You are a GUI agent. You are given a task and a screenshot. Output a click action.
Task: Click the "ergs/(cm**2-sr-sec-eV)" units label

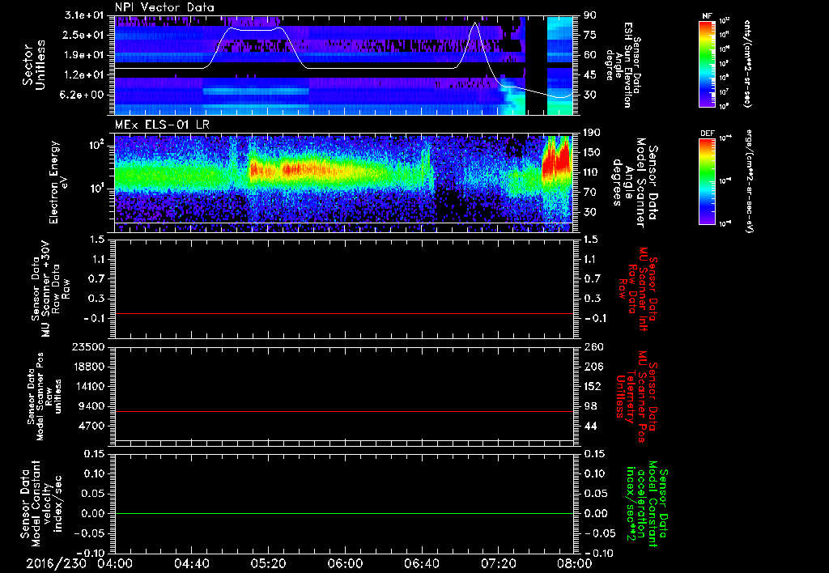point(749,180)
